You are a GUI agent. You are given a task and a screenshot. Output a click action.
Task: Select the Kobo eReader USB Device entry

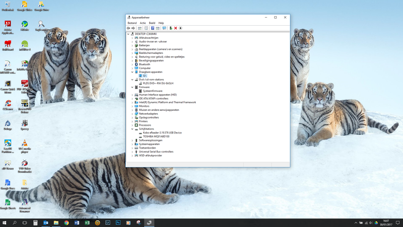162,132
